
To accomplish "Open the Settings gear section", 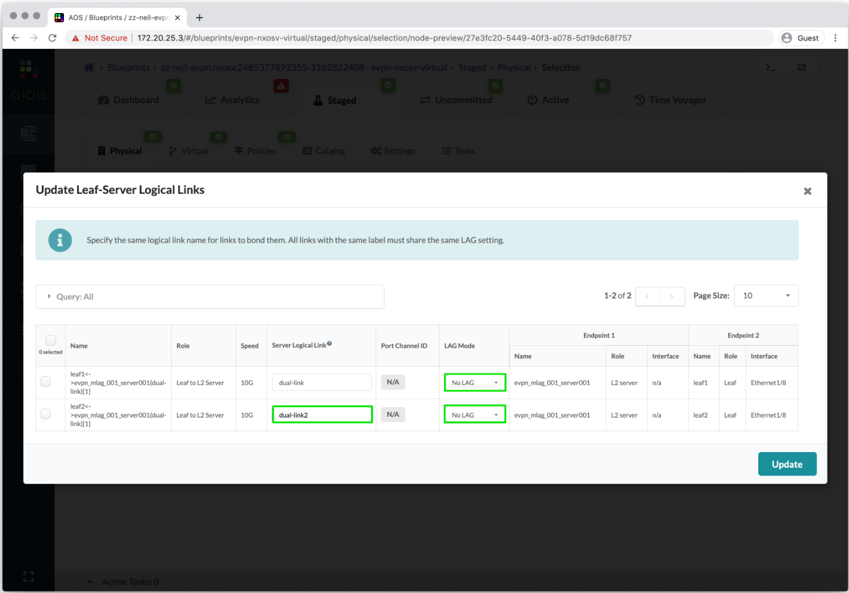I will (392, 151).
